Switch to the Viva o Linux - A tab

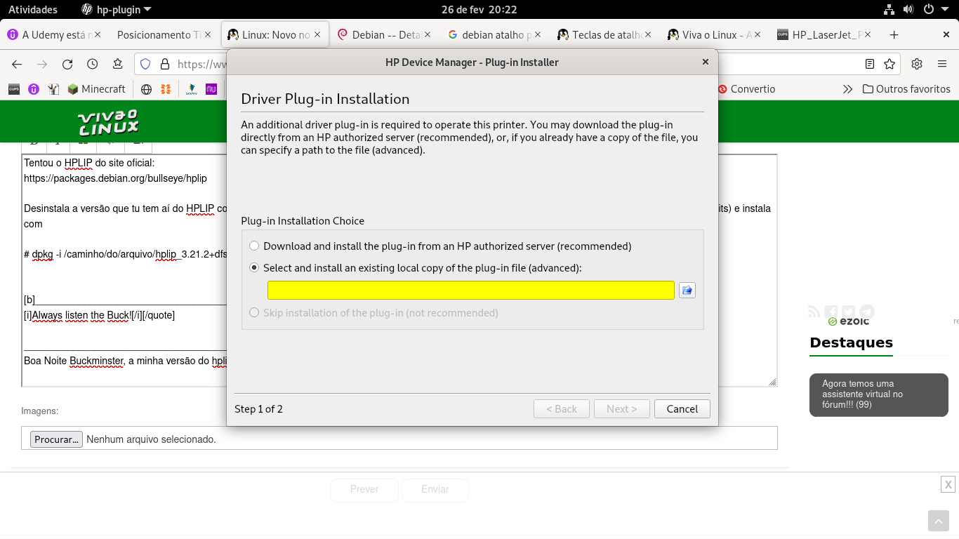click(716, 34)
